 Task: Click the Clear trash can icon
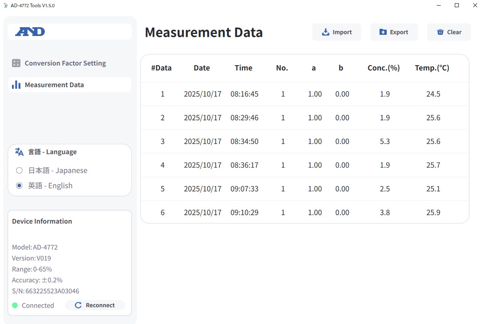(440, 32)
